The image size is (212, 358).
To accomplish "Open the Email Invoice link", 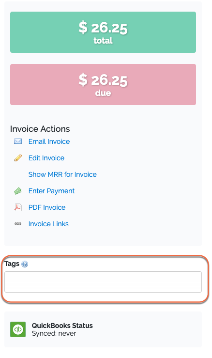I will coord(49,141).
